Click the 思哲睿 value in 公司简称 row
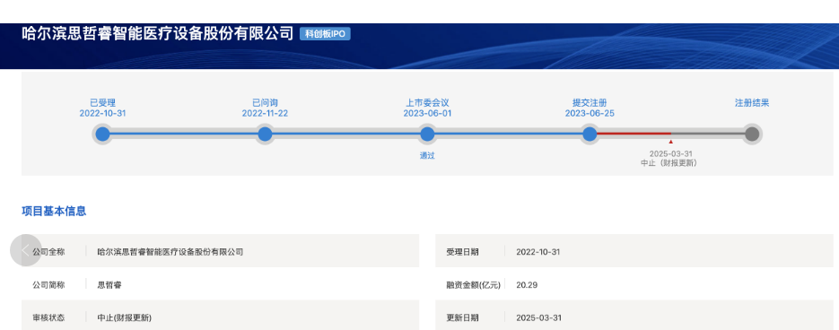 (x=109, y=284)
